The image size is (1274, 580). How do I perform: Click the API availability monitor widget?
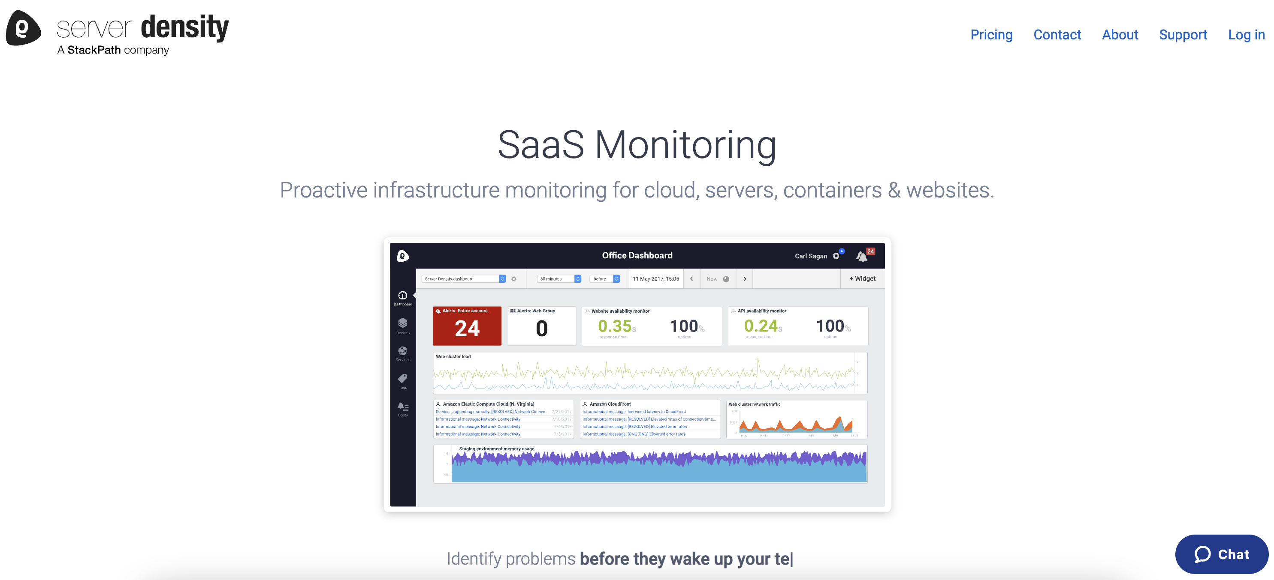click(x=798, y=326)
